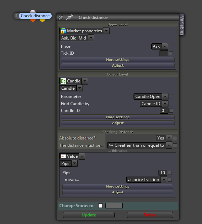
Task: Toggle the Absolute distance checkbox
Action: tap(175, 138)
